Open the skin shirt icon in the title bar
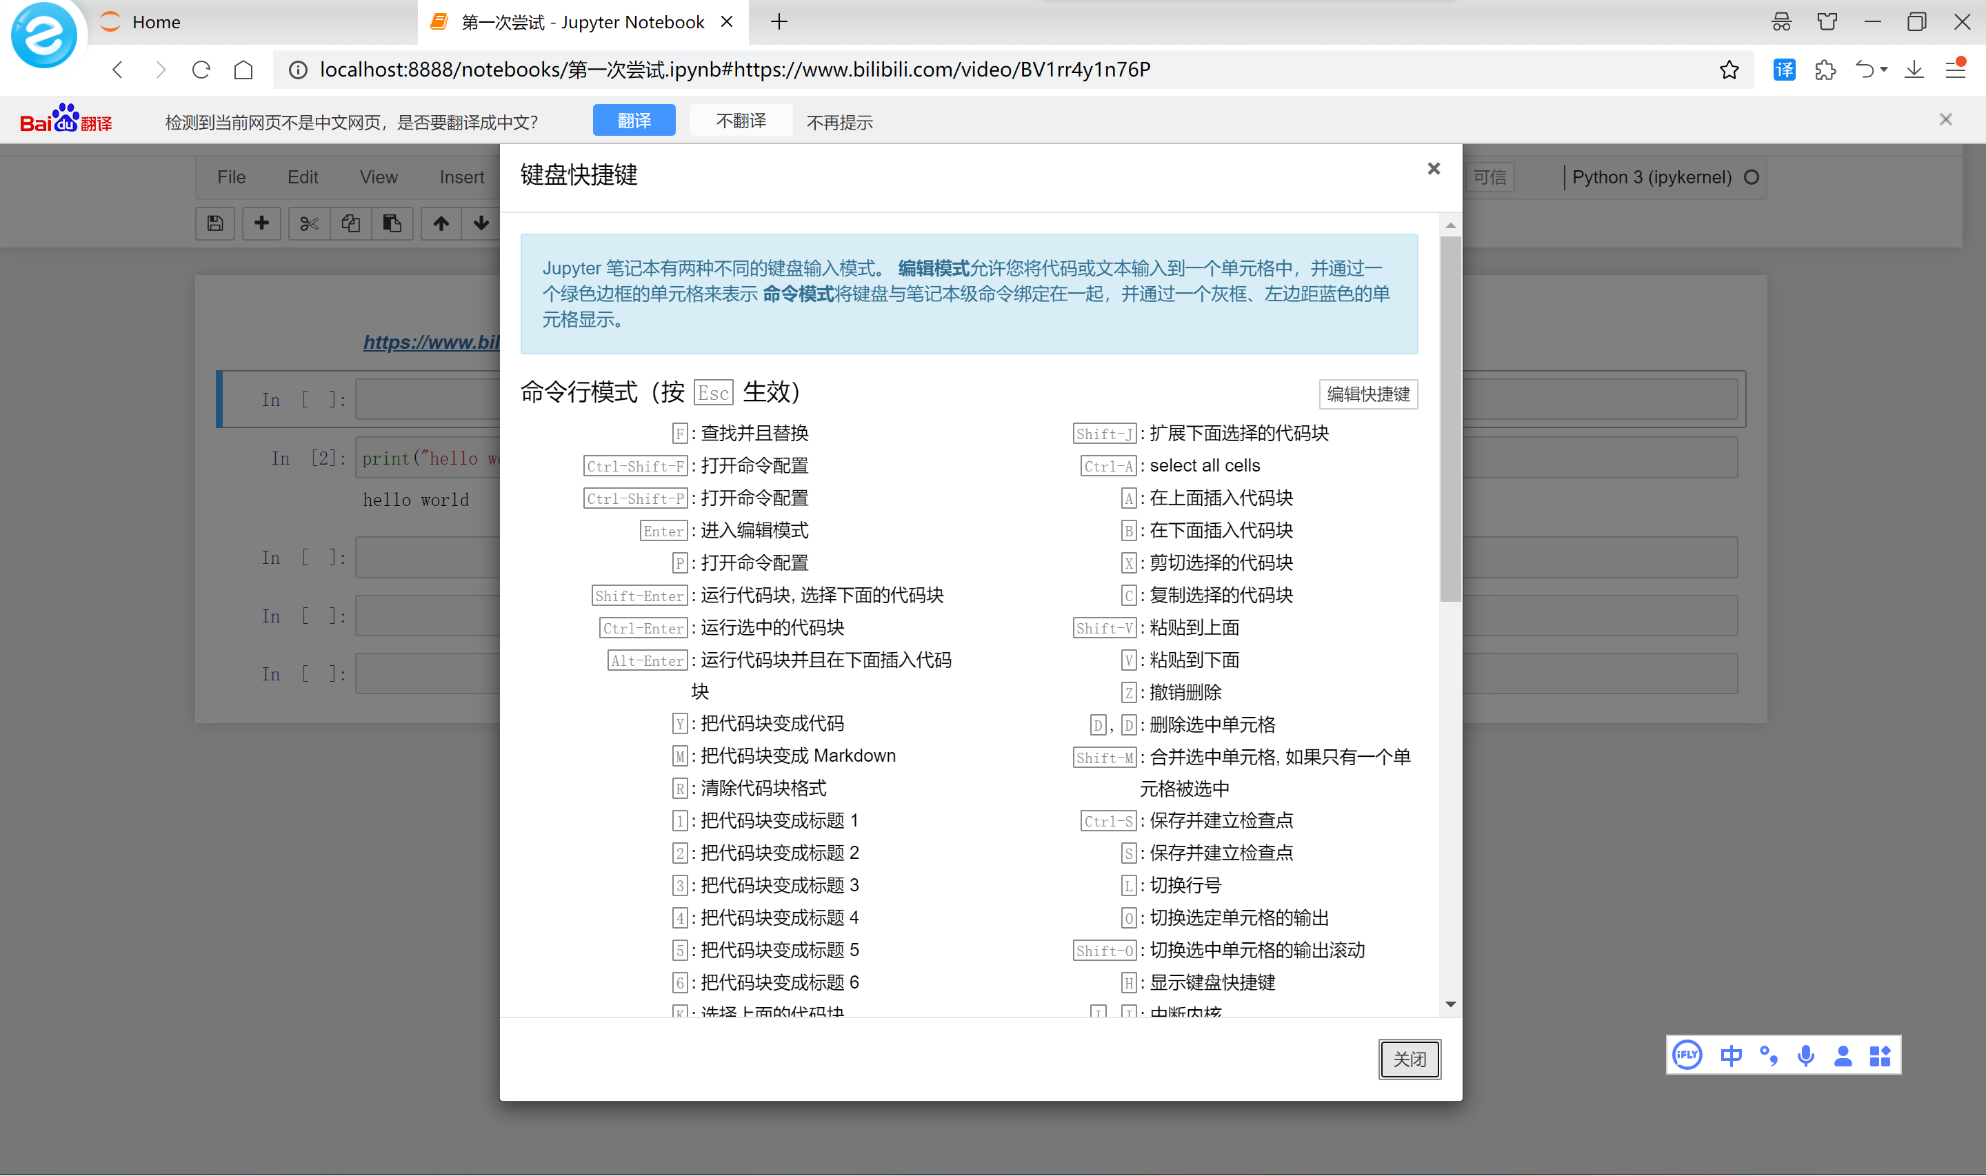The height and width of the screenshot is (1176, 1986). pos(1827,21)
